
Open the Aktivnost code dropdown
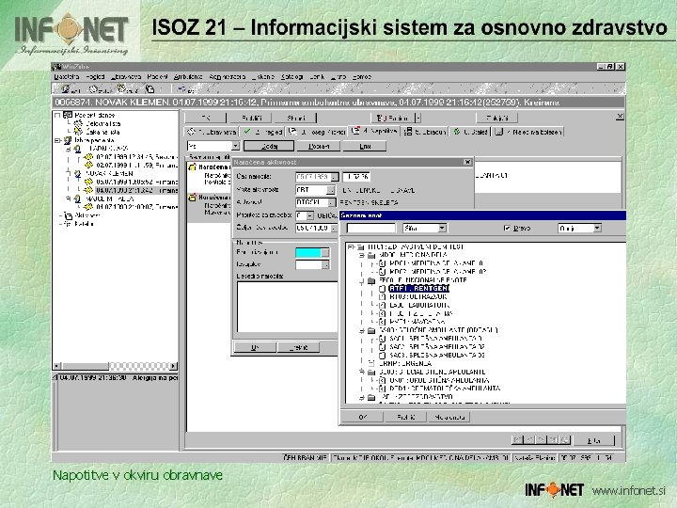(x=332, y=202)
